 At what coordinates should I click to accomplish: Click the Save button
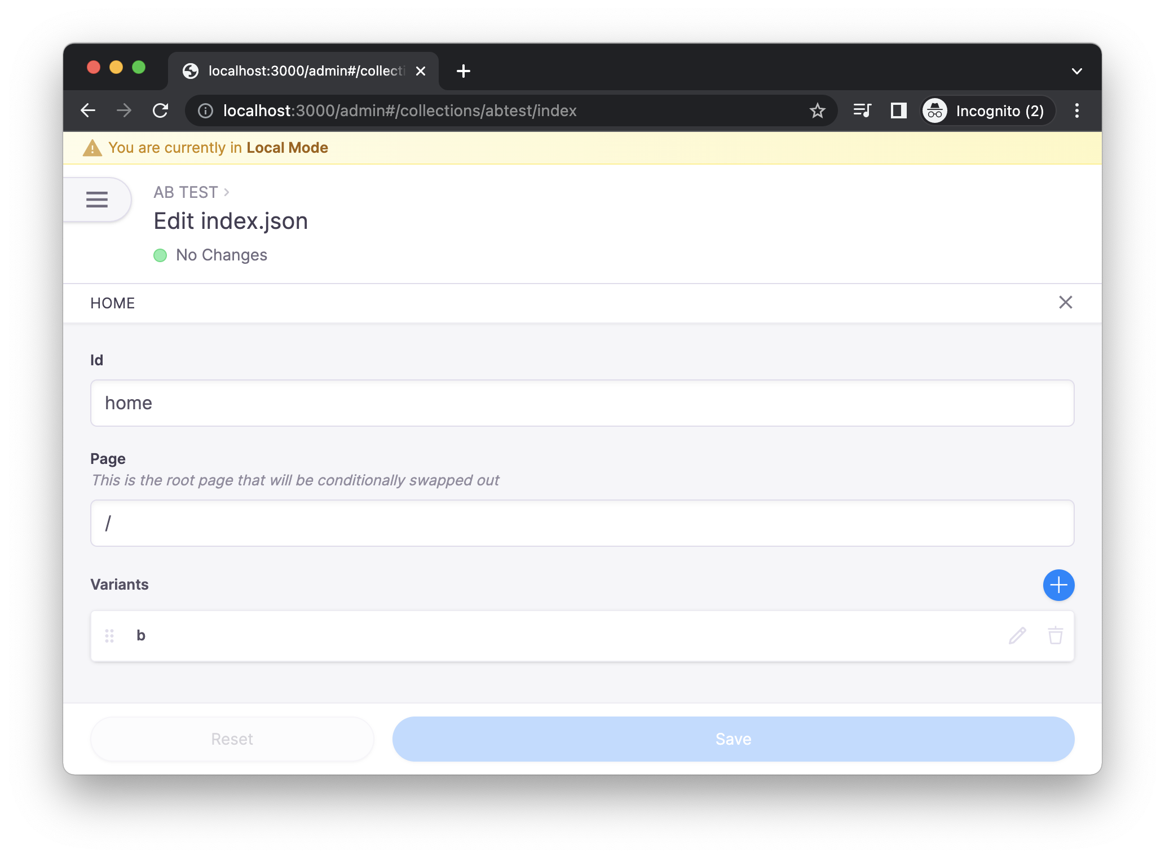[x=733, y=739]
